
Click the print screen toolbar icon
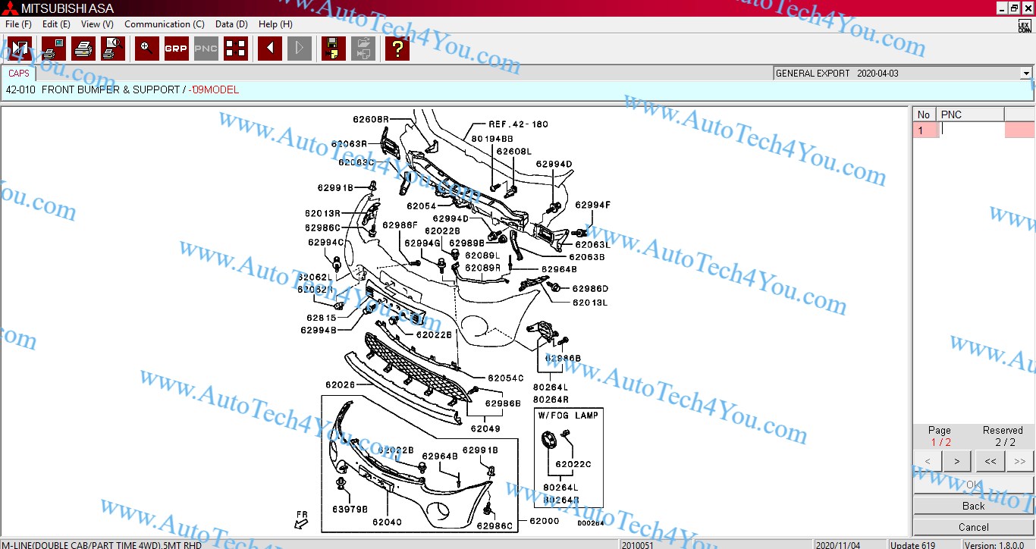pyautogui.click(x=54, y=49)
